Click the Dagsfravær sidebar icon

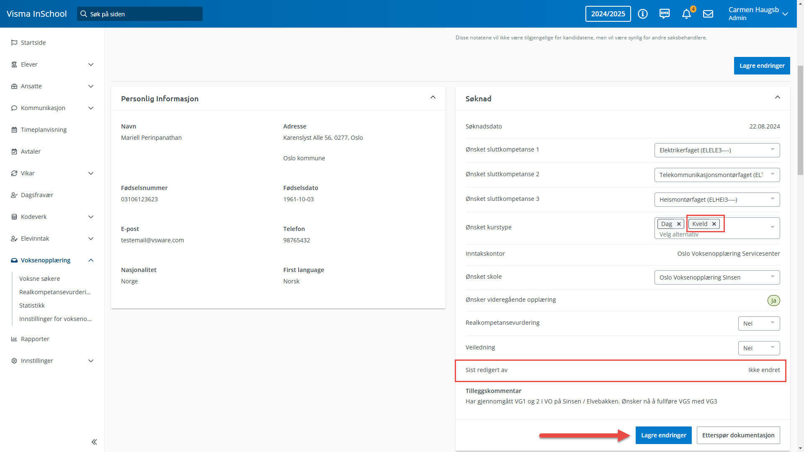[x=14, y=195]
